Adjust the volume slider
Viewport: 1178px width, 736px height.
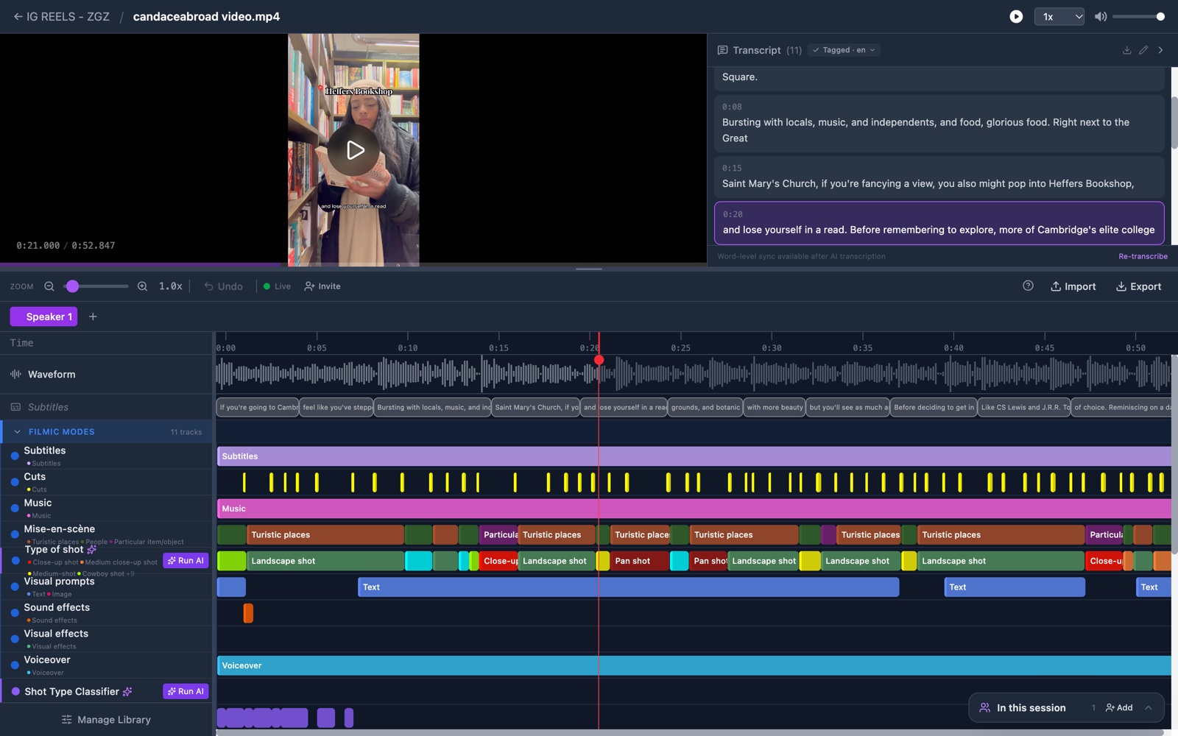click(1138, 16)
